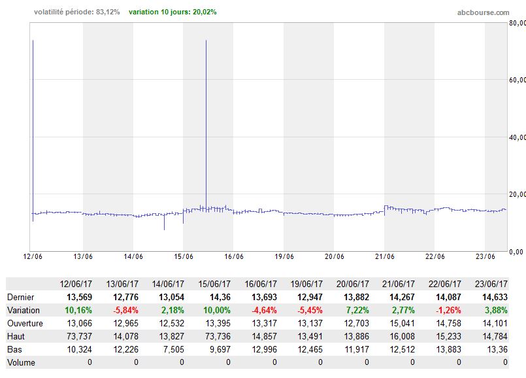The image size is (526, 378).
Task: Select Haut value 16,008
Action: coord(402,336)
